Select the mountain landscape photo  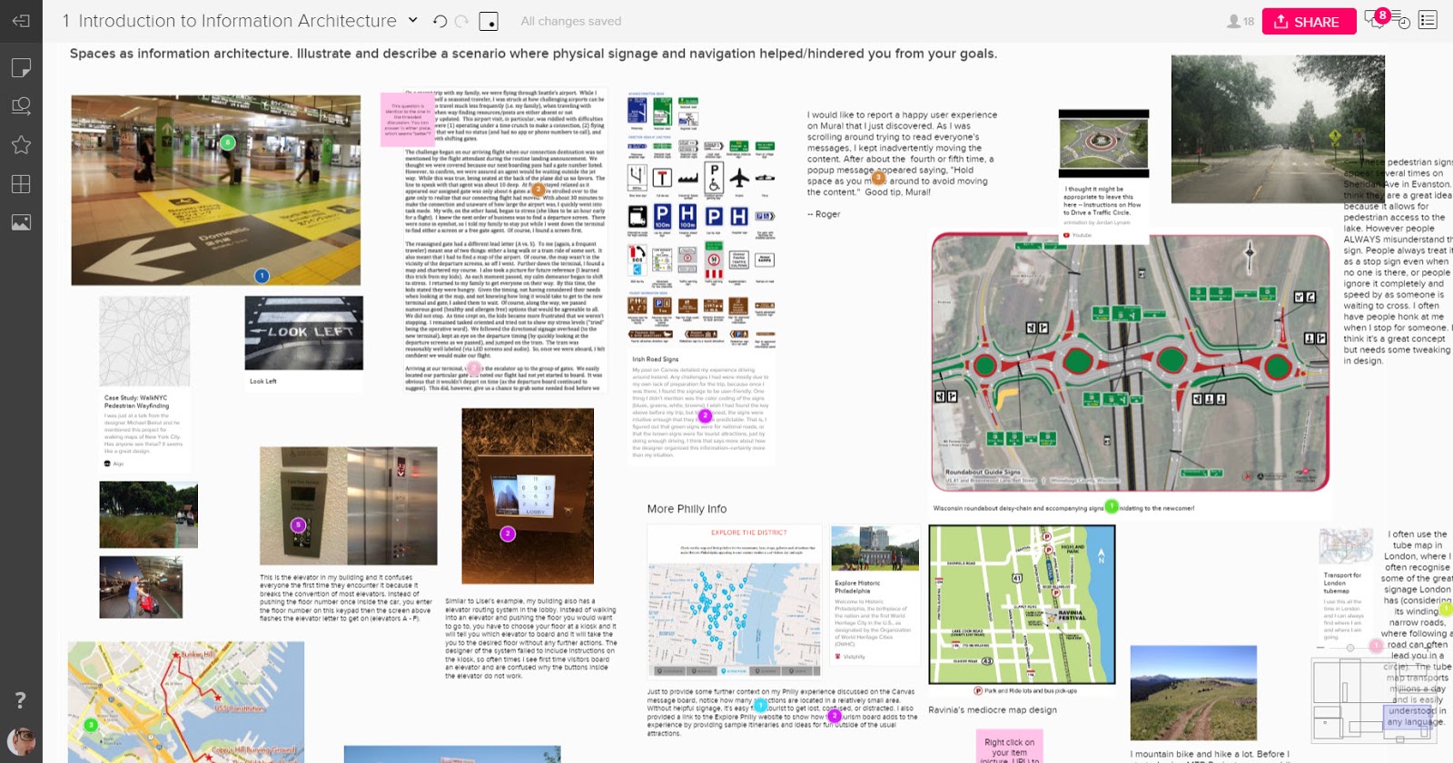point(1193,693)
